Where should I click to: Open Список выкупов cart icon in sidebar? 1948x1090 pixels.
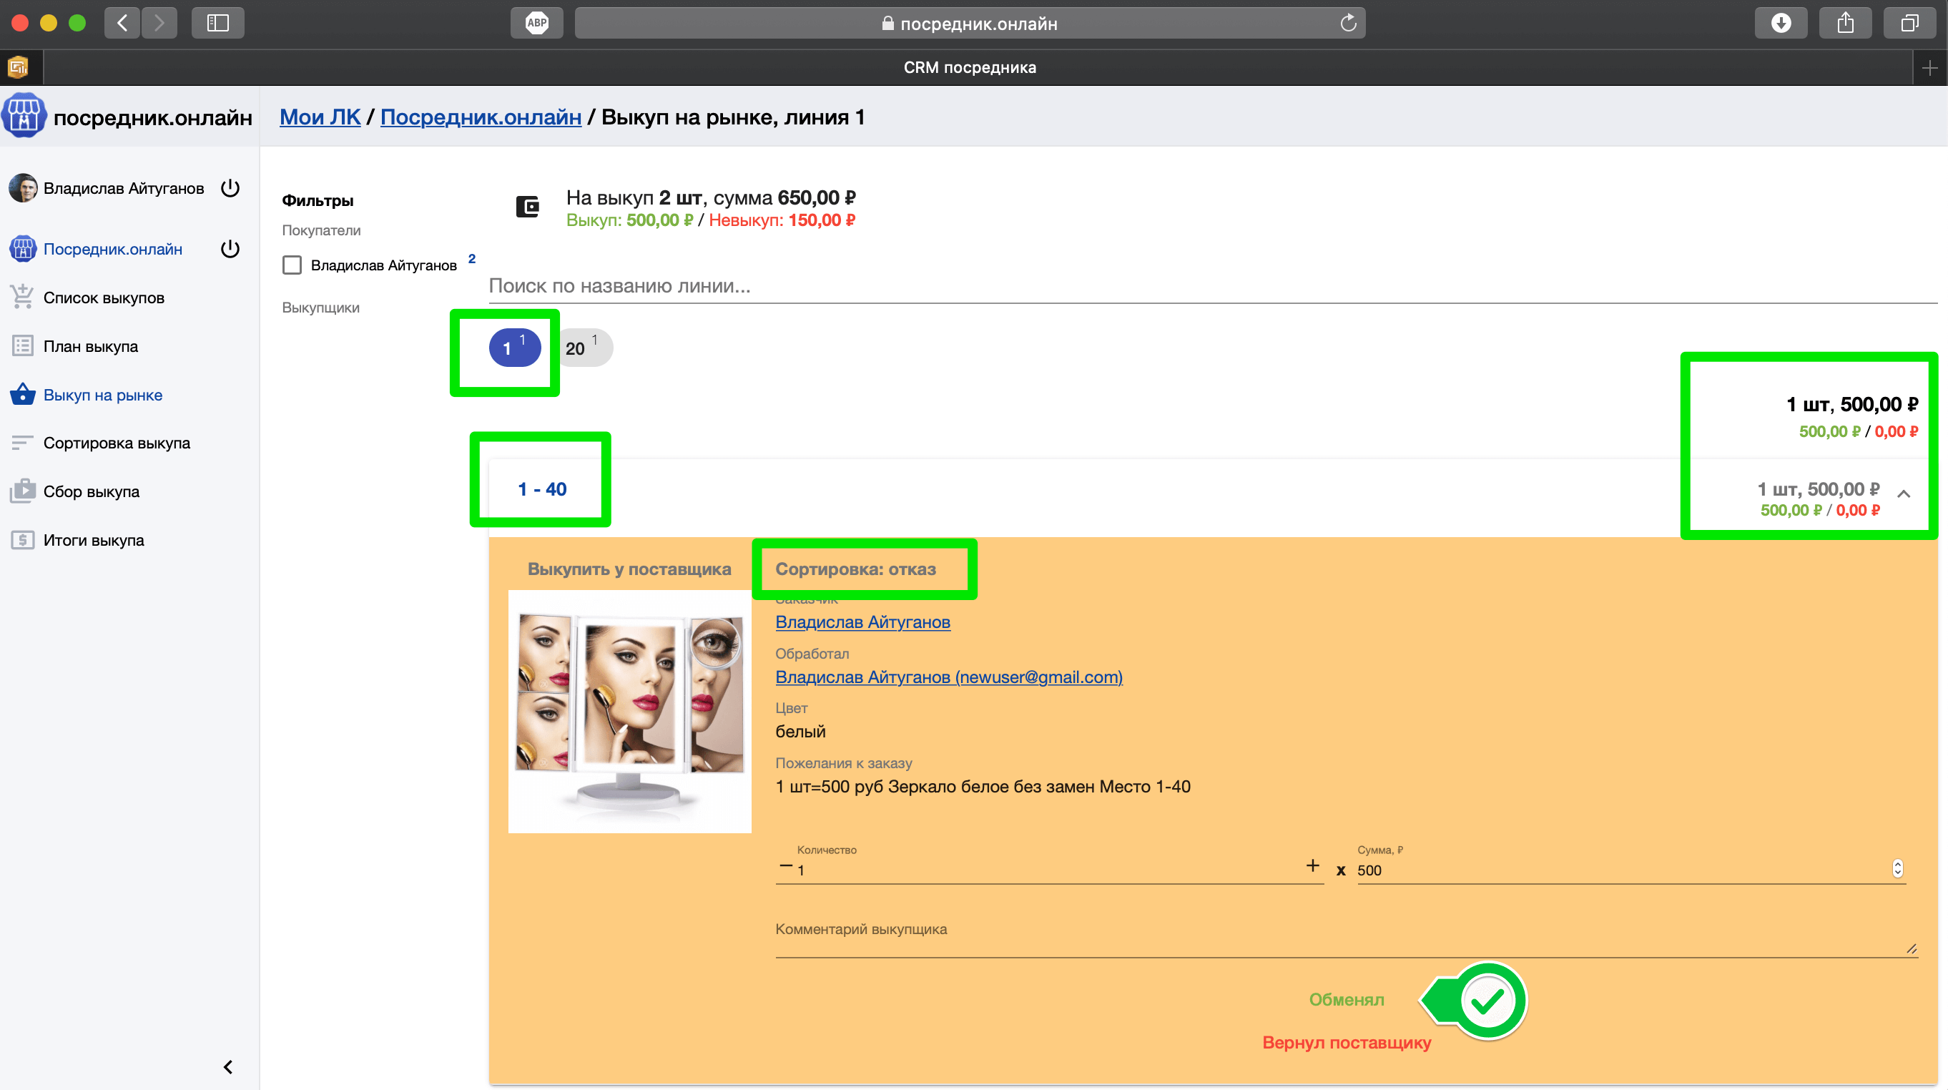click(x=22, y=298)
